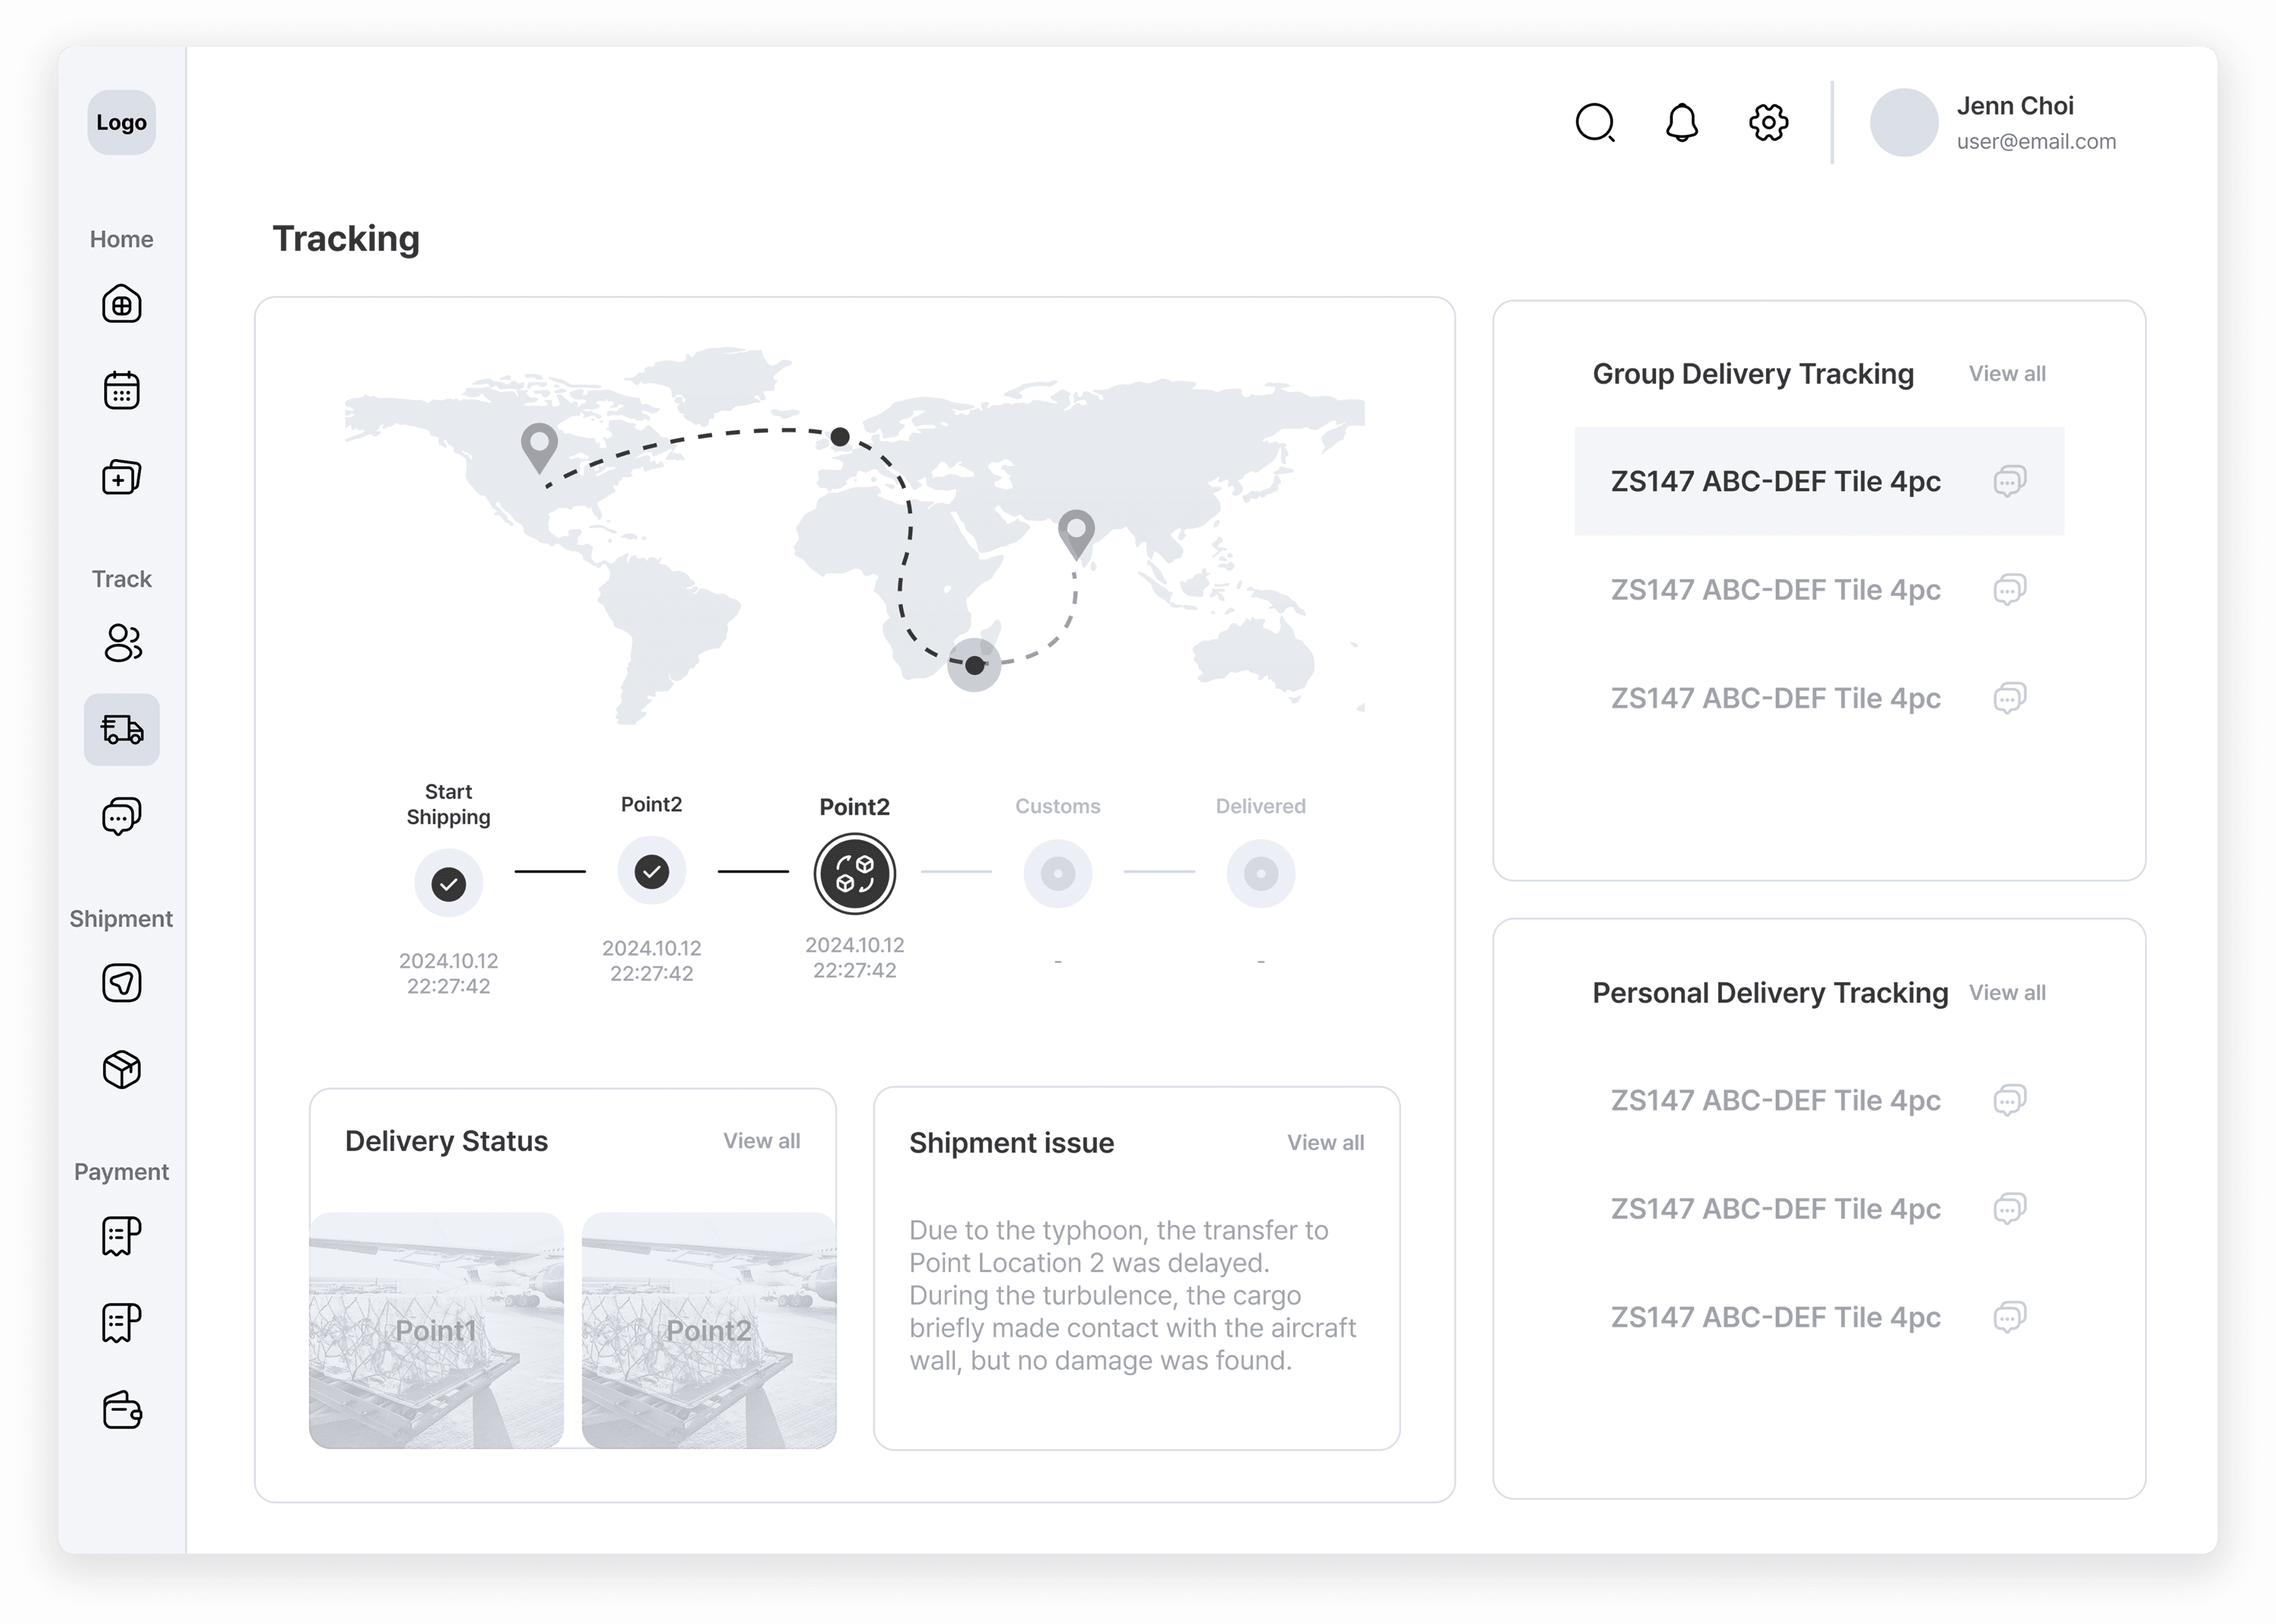Click the sidebar chat bubbles icon

[122, 816]
